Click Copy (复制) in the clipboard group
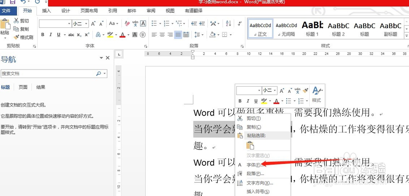Viewport: 409px width, 196px height. point(21,29)
